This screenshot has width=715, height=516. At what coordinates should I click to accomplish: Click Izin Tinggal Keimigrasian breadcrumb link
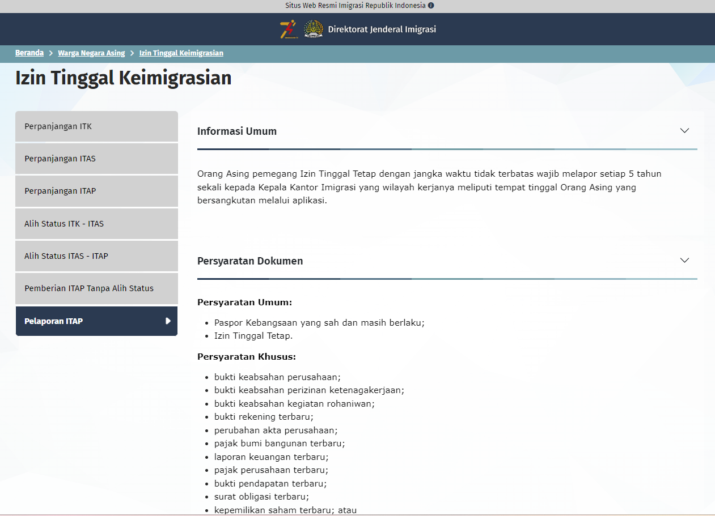(181, 53)
